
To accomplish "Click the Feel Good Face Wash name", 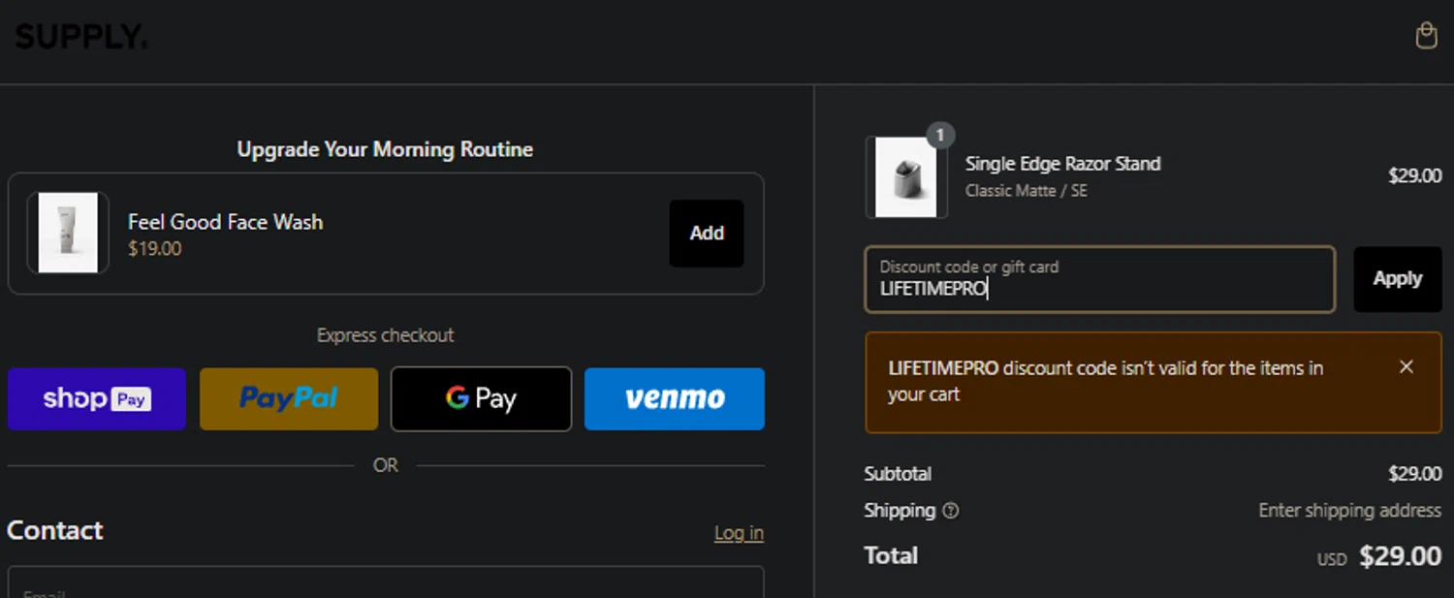I will 225,222.
